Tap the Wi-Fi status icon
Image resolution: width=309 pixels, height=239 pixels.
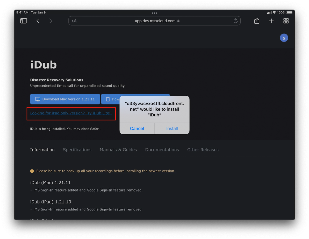coord(274,12)
